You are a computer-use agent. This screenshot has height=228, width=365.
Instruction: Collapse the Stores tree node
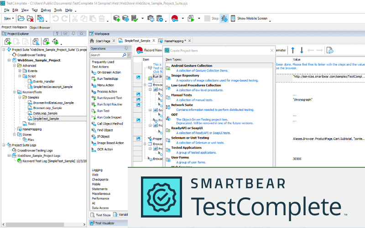point(15,135)
